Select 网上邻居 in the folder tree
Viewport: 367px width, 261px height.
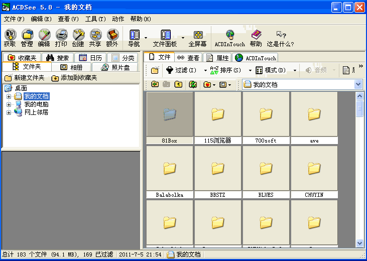[36, 112]
